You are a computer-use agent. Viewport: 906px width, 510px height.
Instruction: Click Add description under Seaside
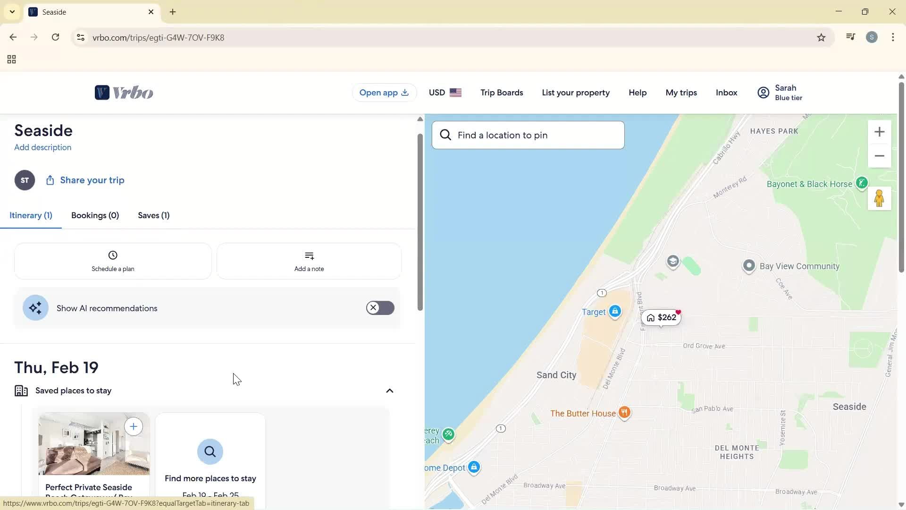[42, 147]
